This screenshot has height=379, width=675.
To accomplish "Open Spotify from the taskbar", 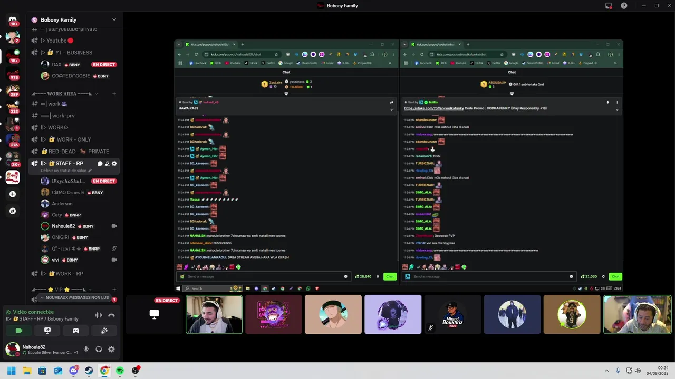I will pos(120,371).
